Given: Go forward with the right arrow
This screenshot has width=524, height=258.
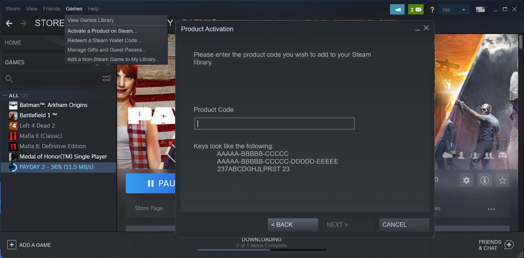Looking at the screenshot, I should click(x=23, y=23).
